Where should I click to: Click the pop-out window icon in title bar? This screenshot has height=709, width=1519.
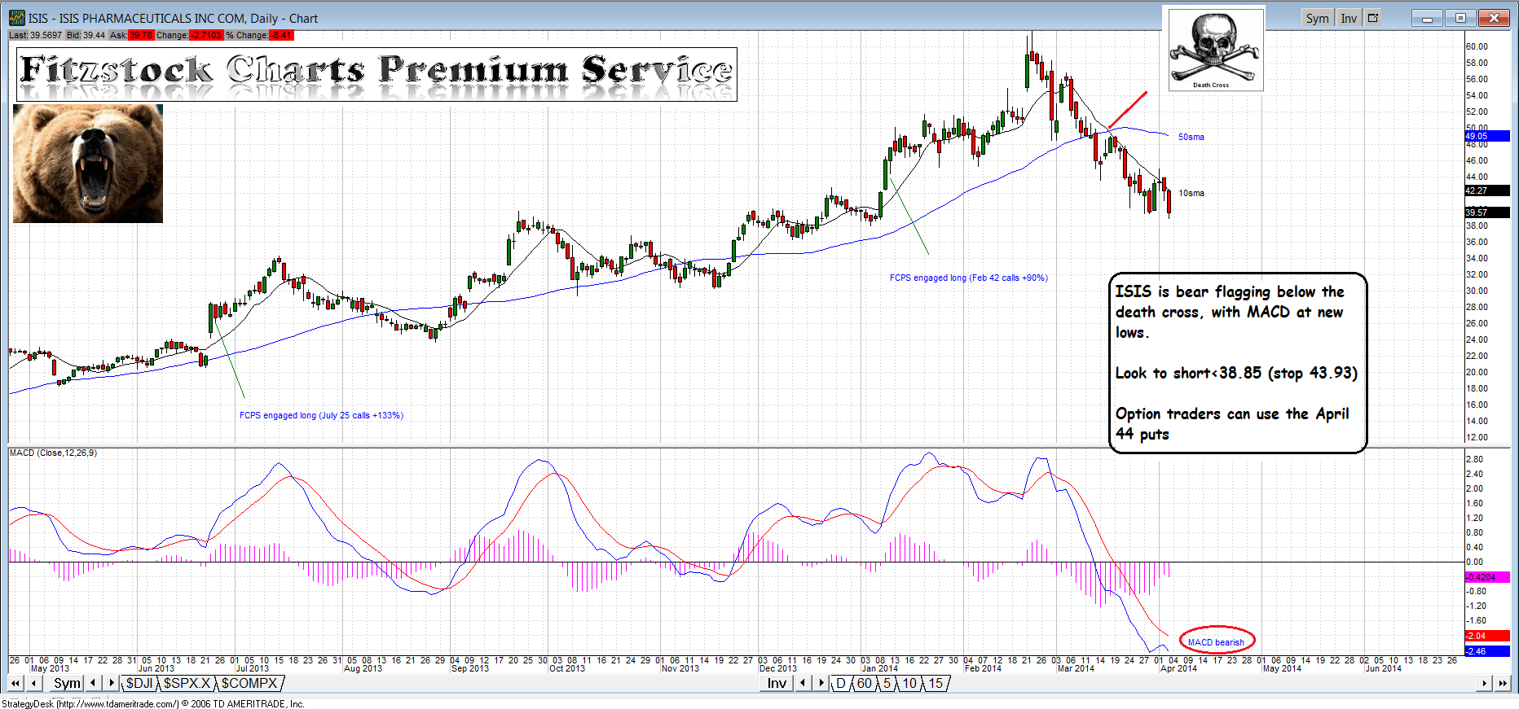pos(1373,18)
